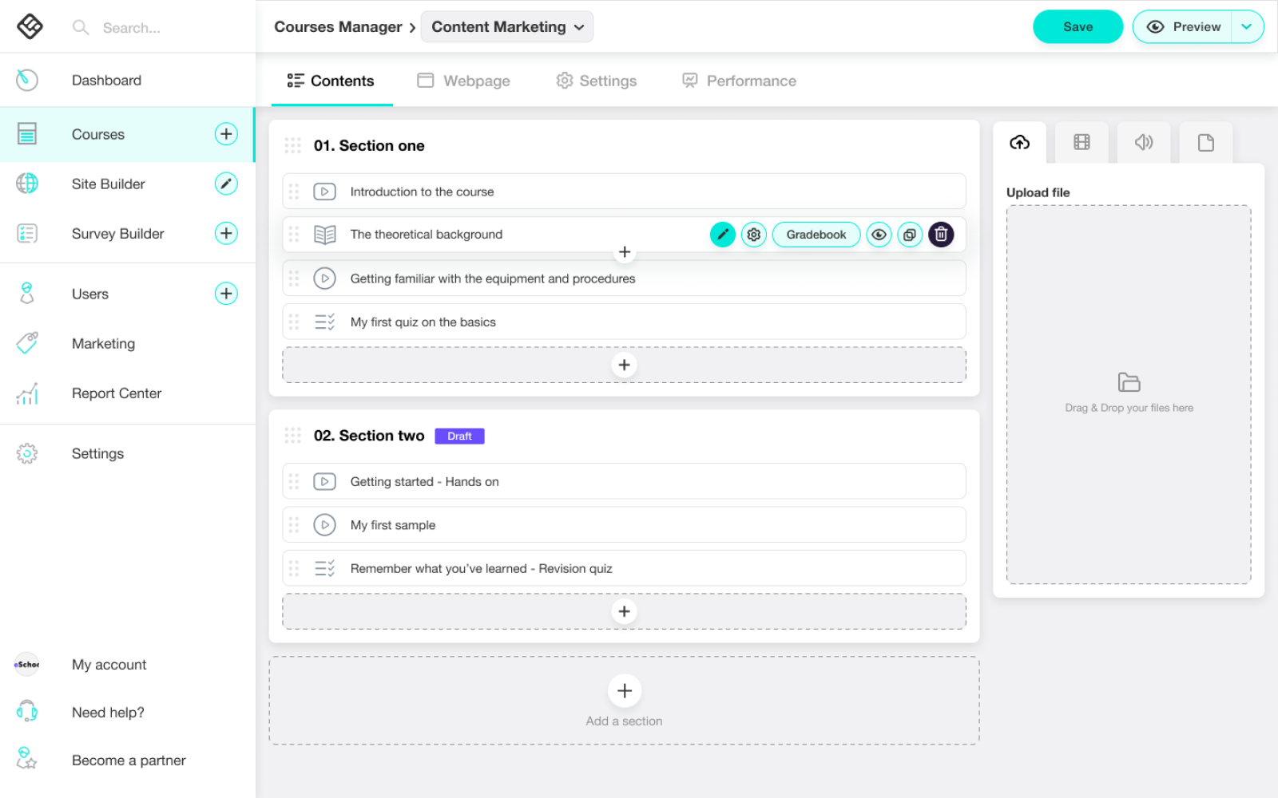Switch to the Webpage tab
Viewport: 1278px width, 798px height.
pos(464,81)
